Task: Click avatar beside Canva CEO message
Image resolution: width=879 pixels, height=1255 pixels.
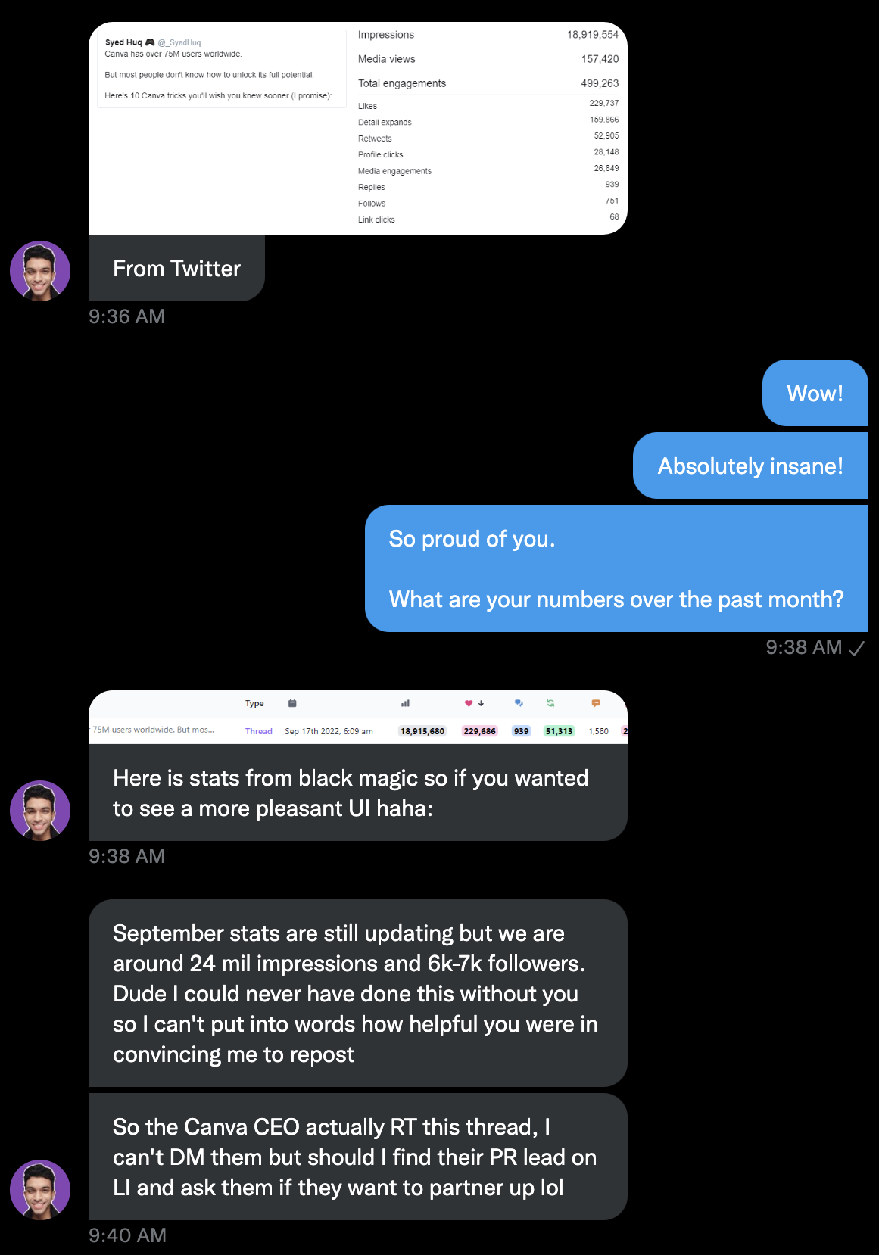Action: (40, 1189)
